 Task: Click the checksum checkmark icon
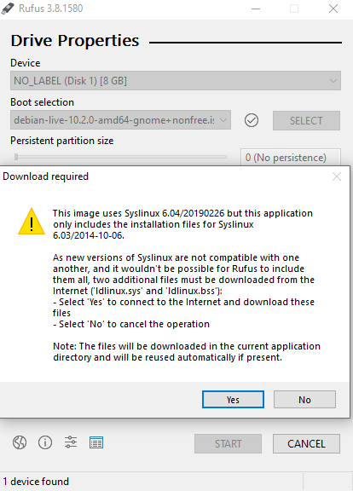point(252,120)
